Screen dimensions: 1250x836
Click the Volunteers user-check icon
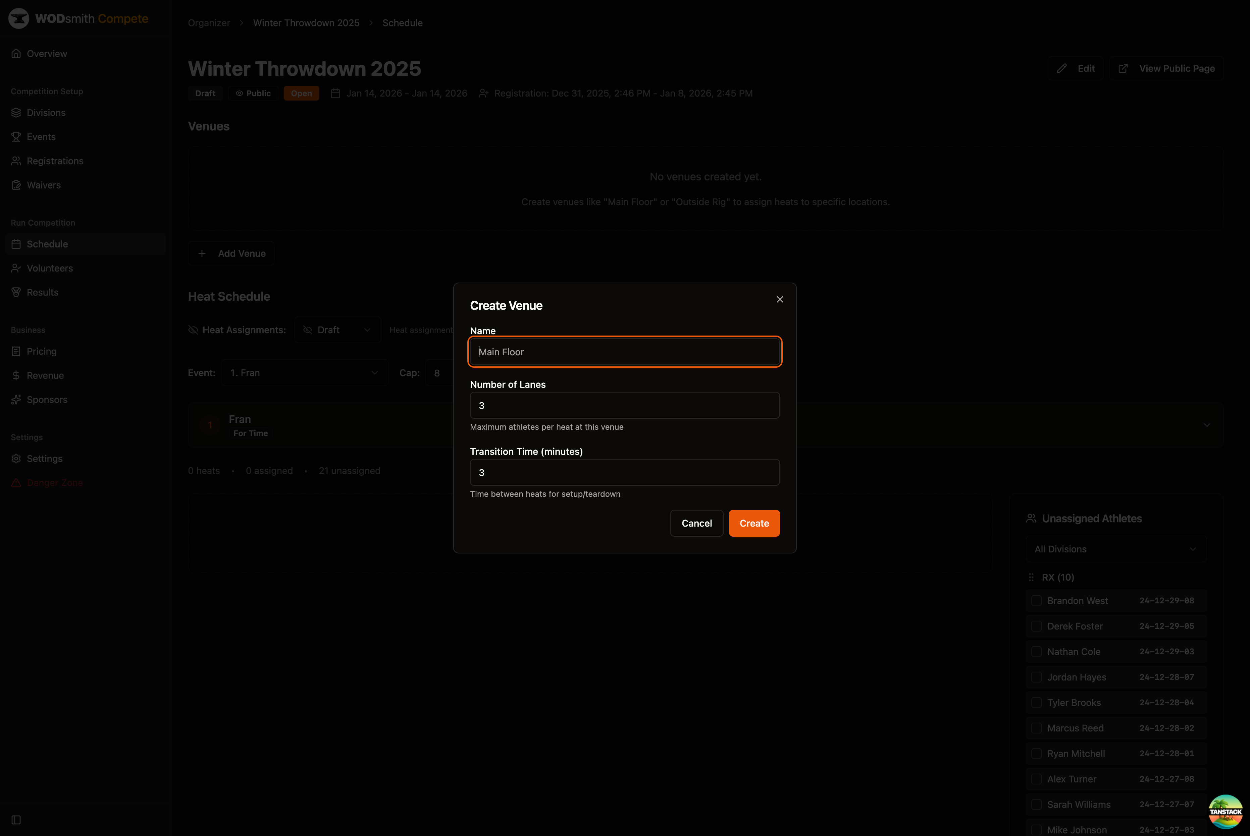click(x=16, y=268)
